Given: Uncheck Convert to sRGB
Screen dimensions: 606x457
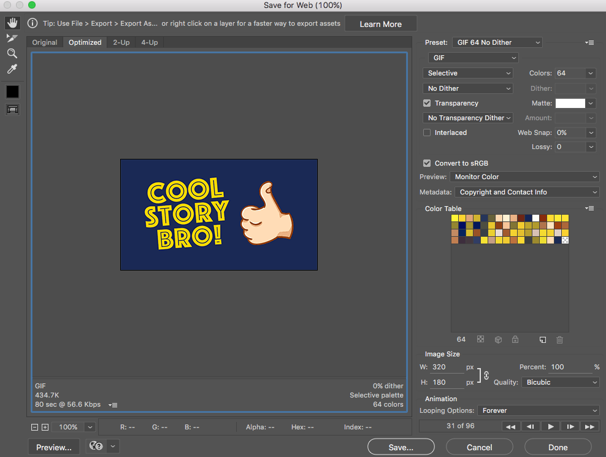Looking at the screenshot, I should pyautogui.click(x=427, y=163).
